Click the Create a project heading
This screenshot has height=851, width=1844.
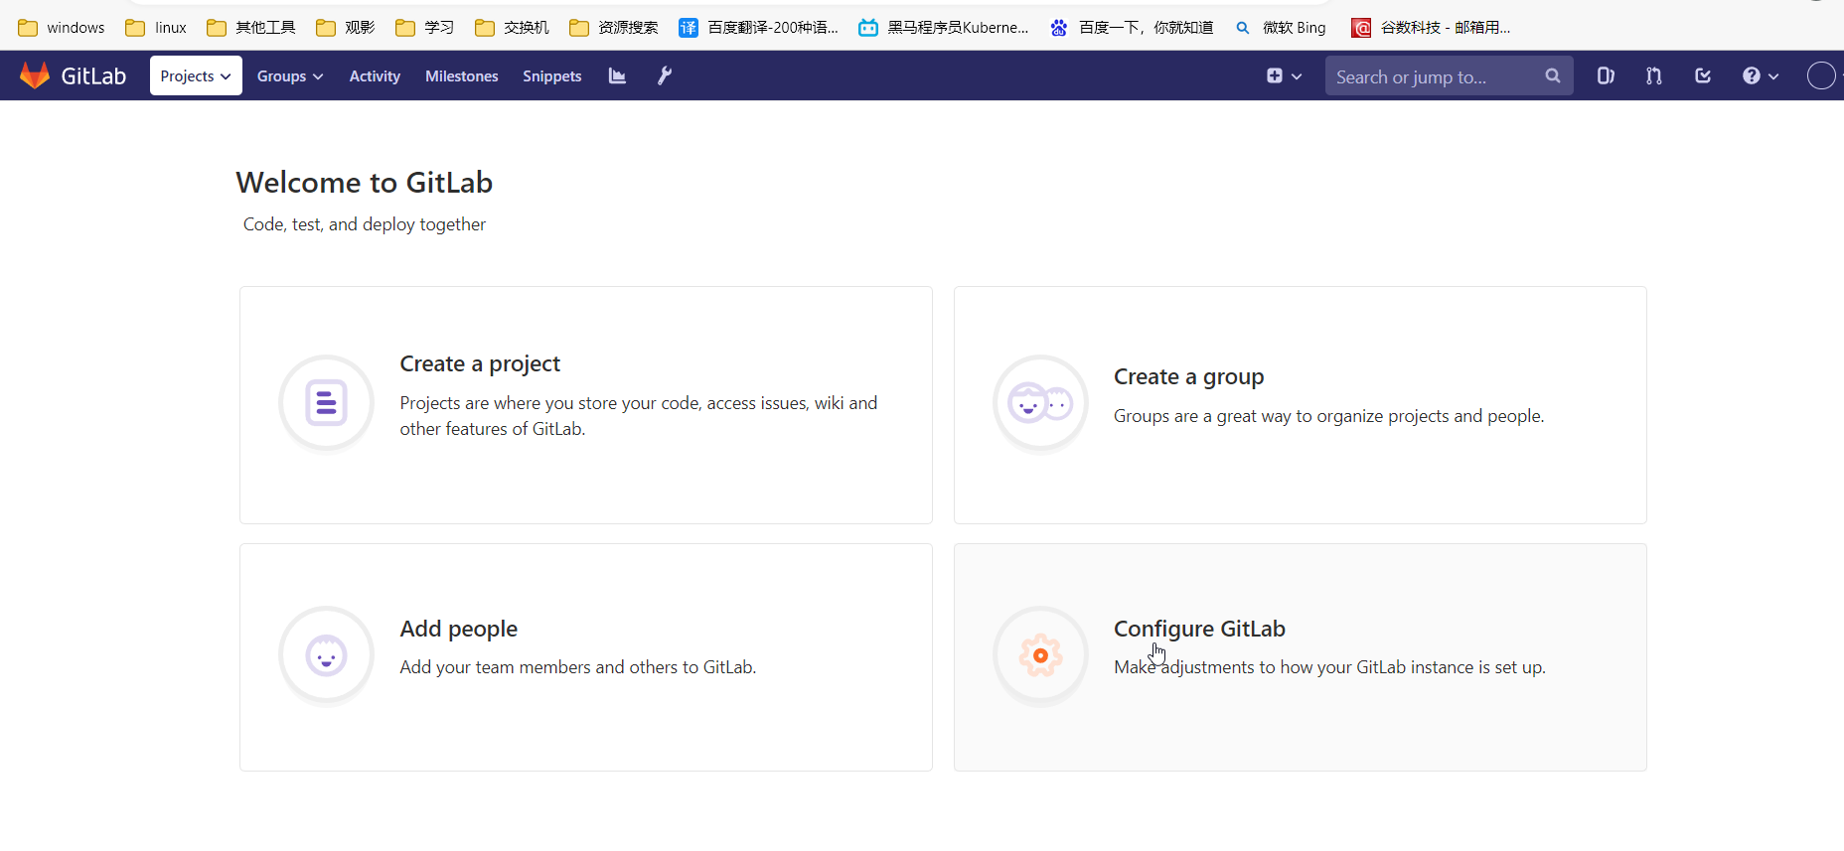click(480, 363)
